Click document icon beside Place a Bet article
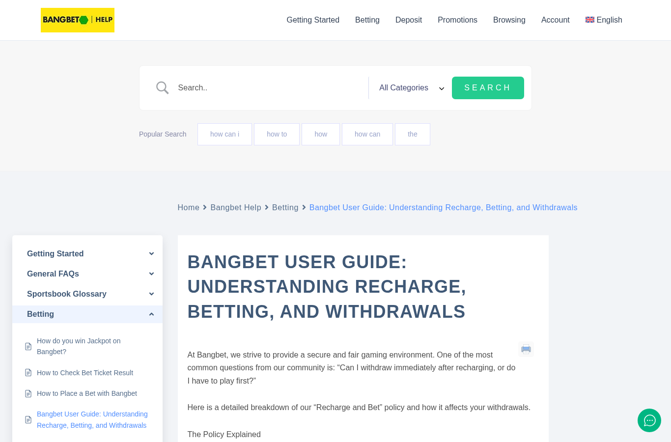 pyautogui.click(x=28, y=393)
